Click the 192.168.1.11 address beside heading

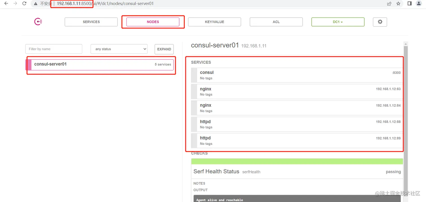pyautogui.click(x=254, y=46)
